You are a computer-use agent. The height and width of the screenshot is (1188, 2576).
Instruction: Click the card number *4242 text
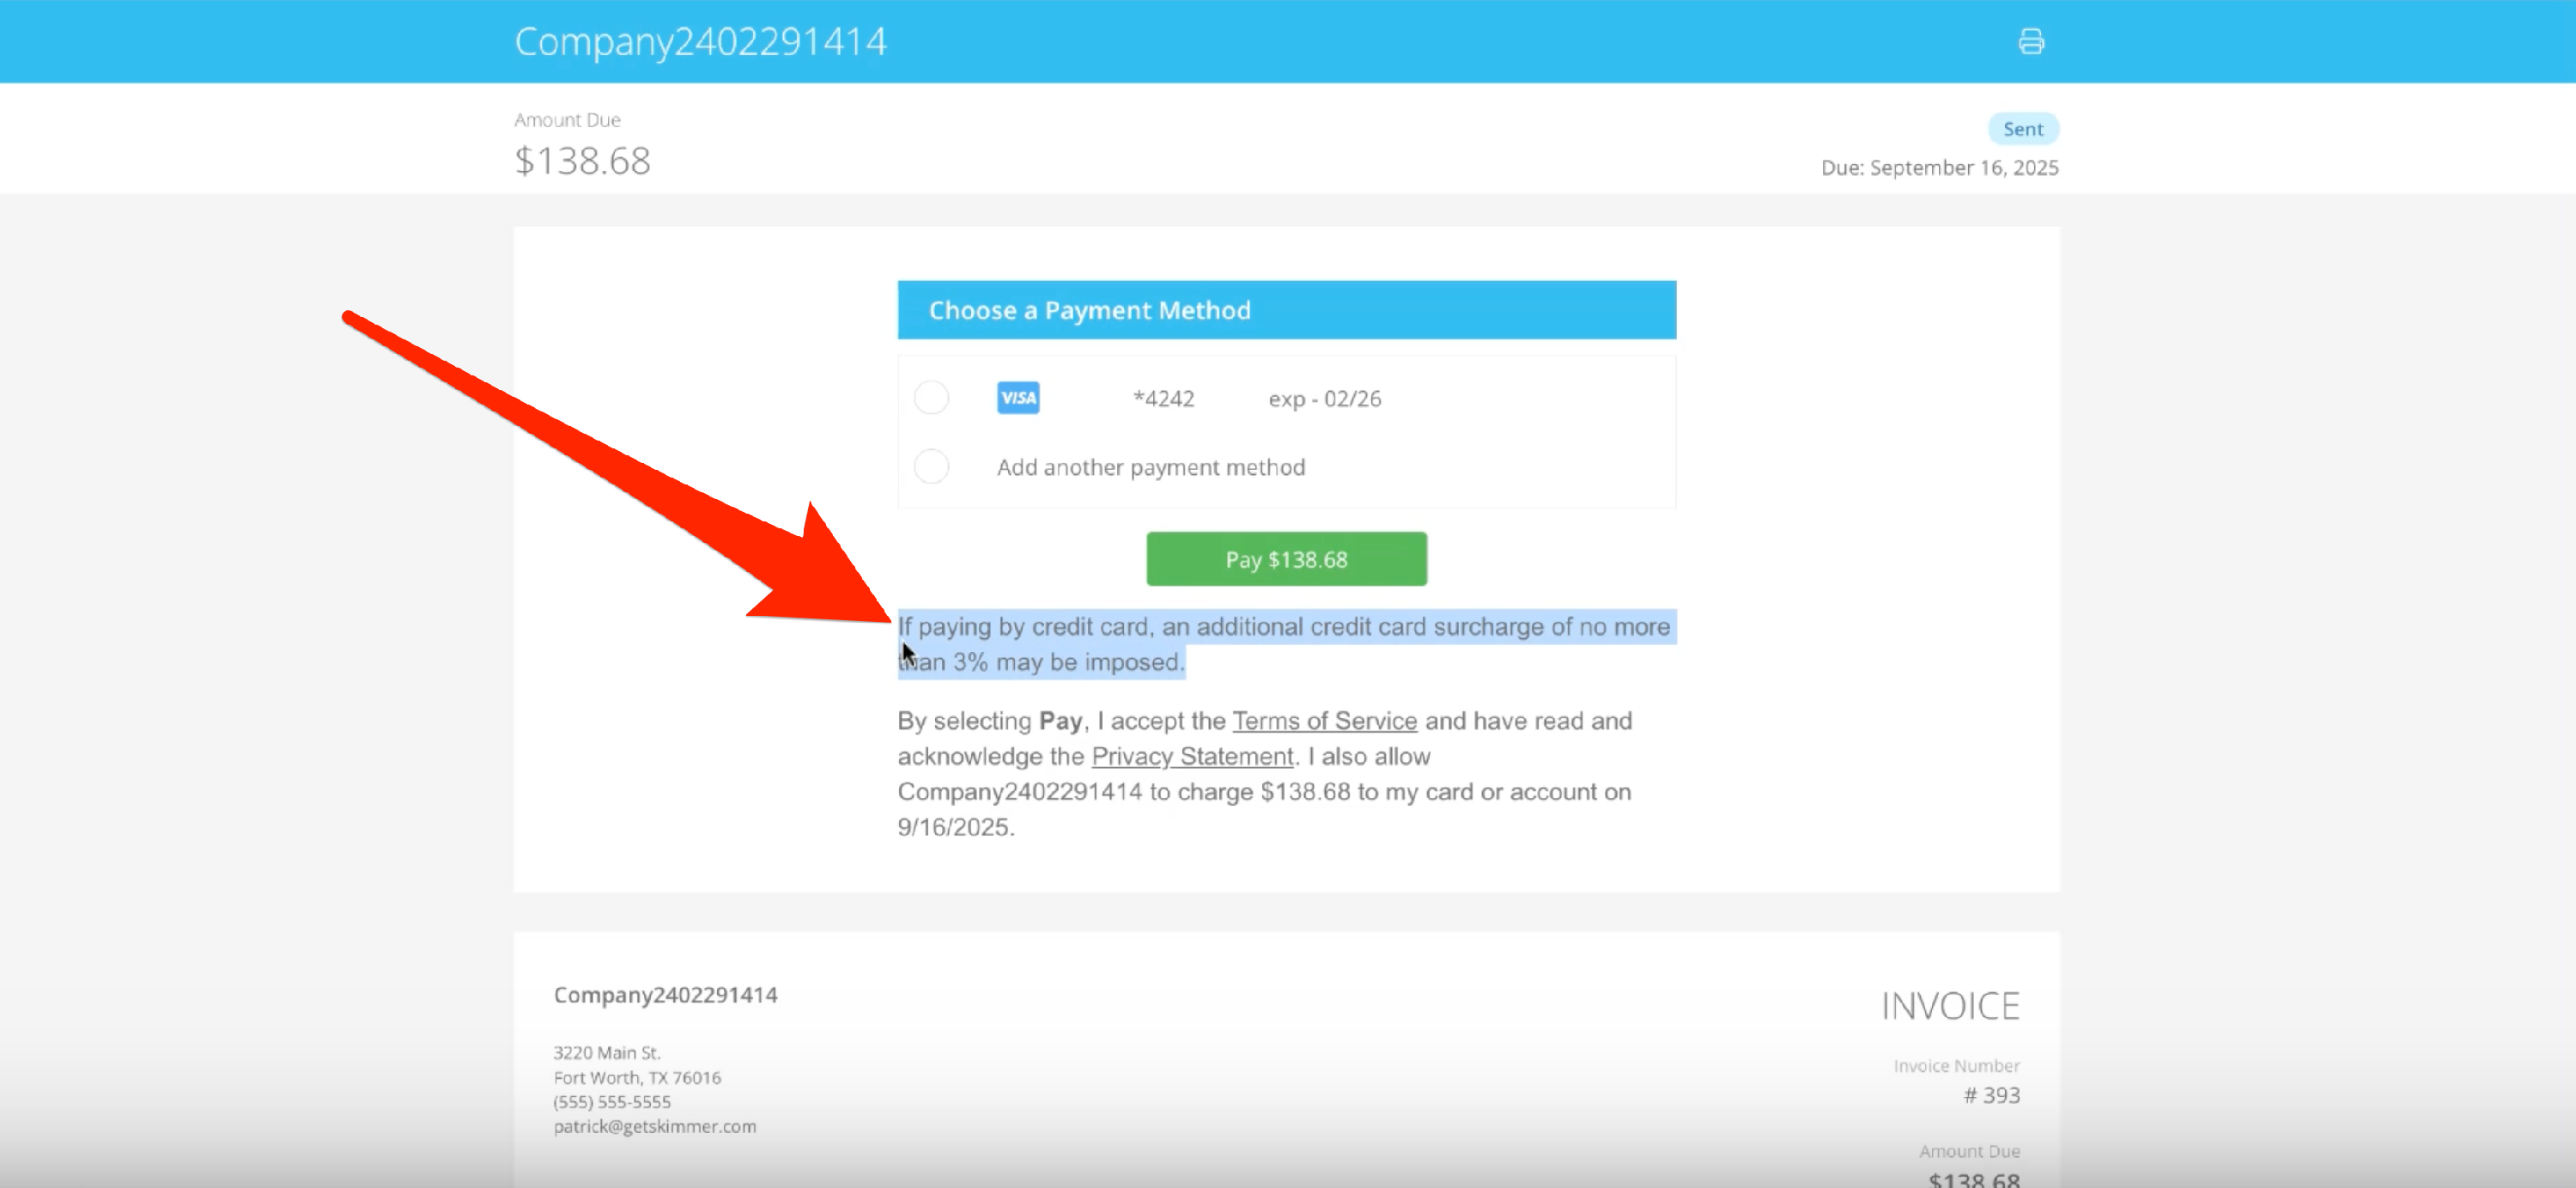[1163, 399]
